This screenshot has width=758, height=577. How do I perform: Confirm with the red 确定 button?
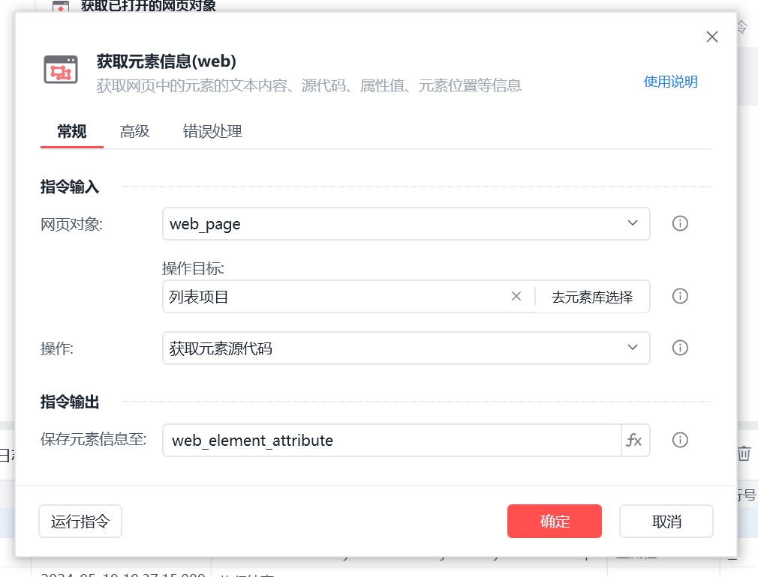click(x=555, y=521)
